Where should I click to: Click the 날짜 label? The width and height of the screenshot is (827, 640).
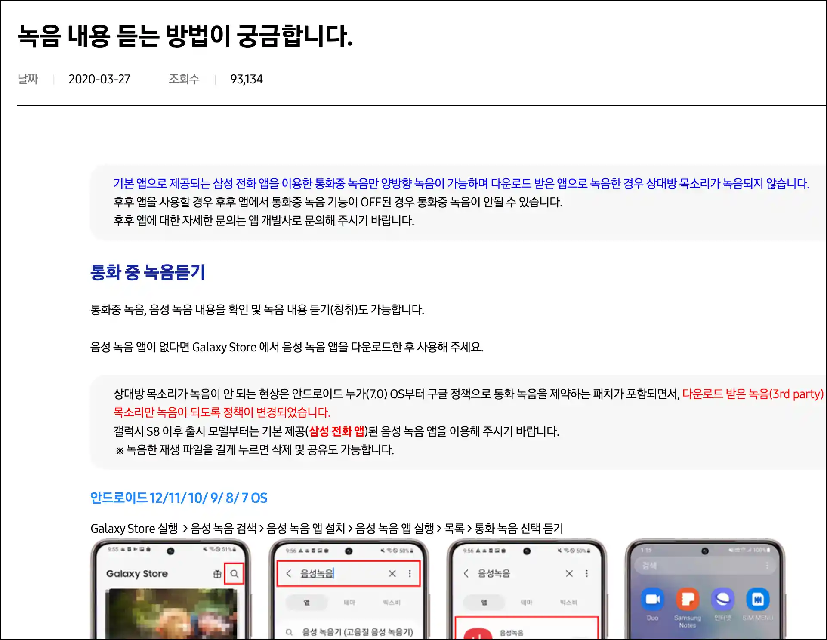coord(28,79)
